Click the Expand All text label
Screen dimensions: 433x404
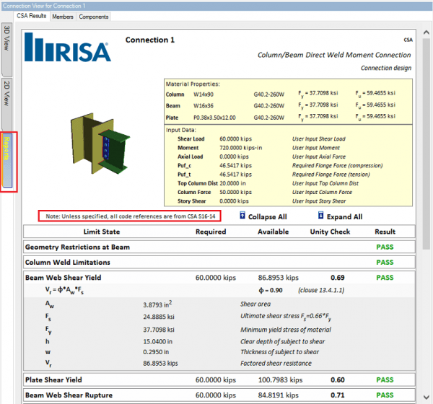pyautogui.click(x=344, y=216)
